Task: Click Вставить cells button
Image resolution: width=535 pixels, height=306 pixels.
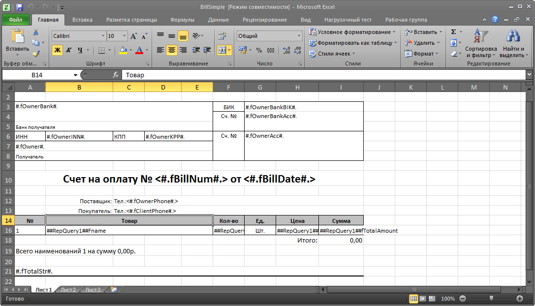Action: click(x=423, y=31)
